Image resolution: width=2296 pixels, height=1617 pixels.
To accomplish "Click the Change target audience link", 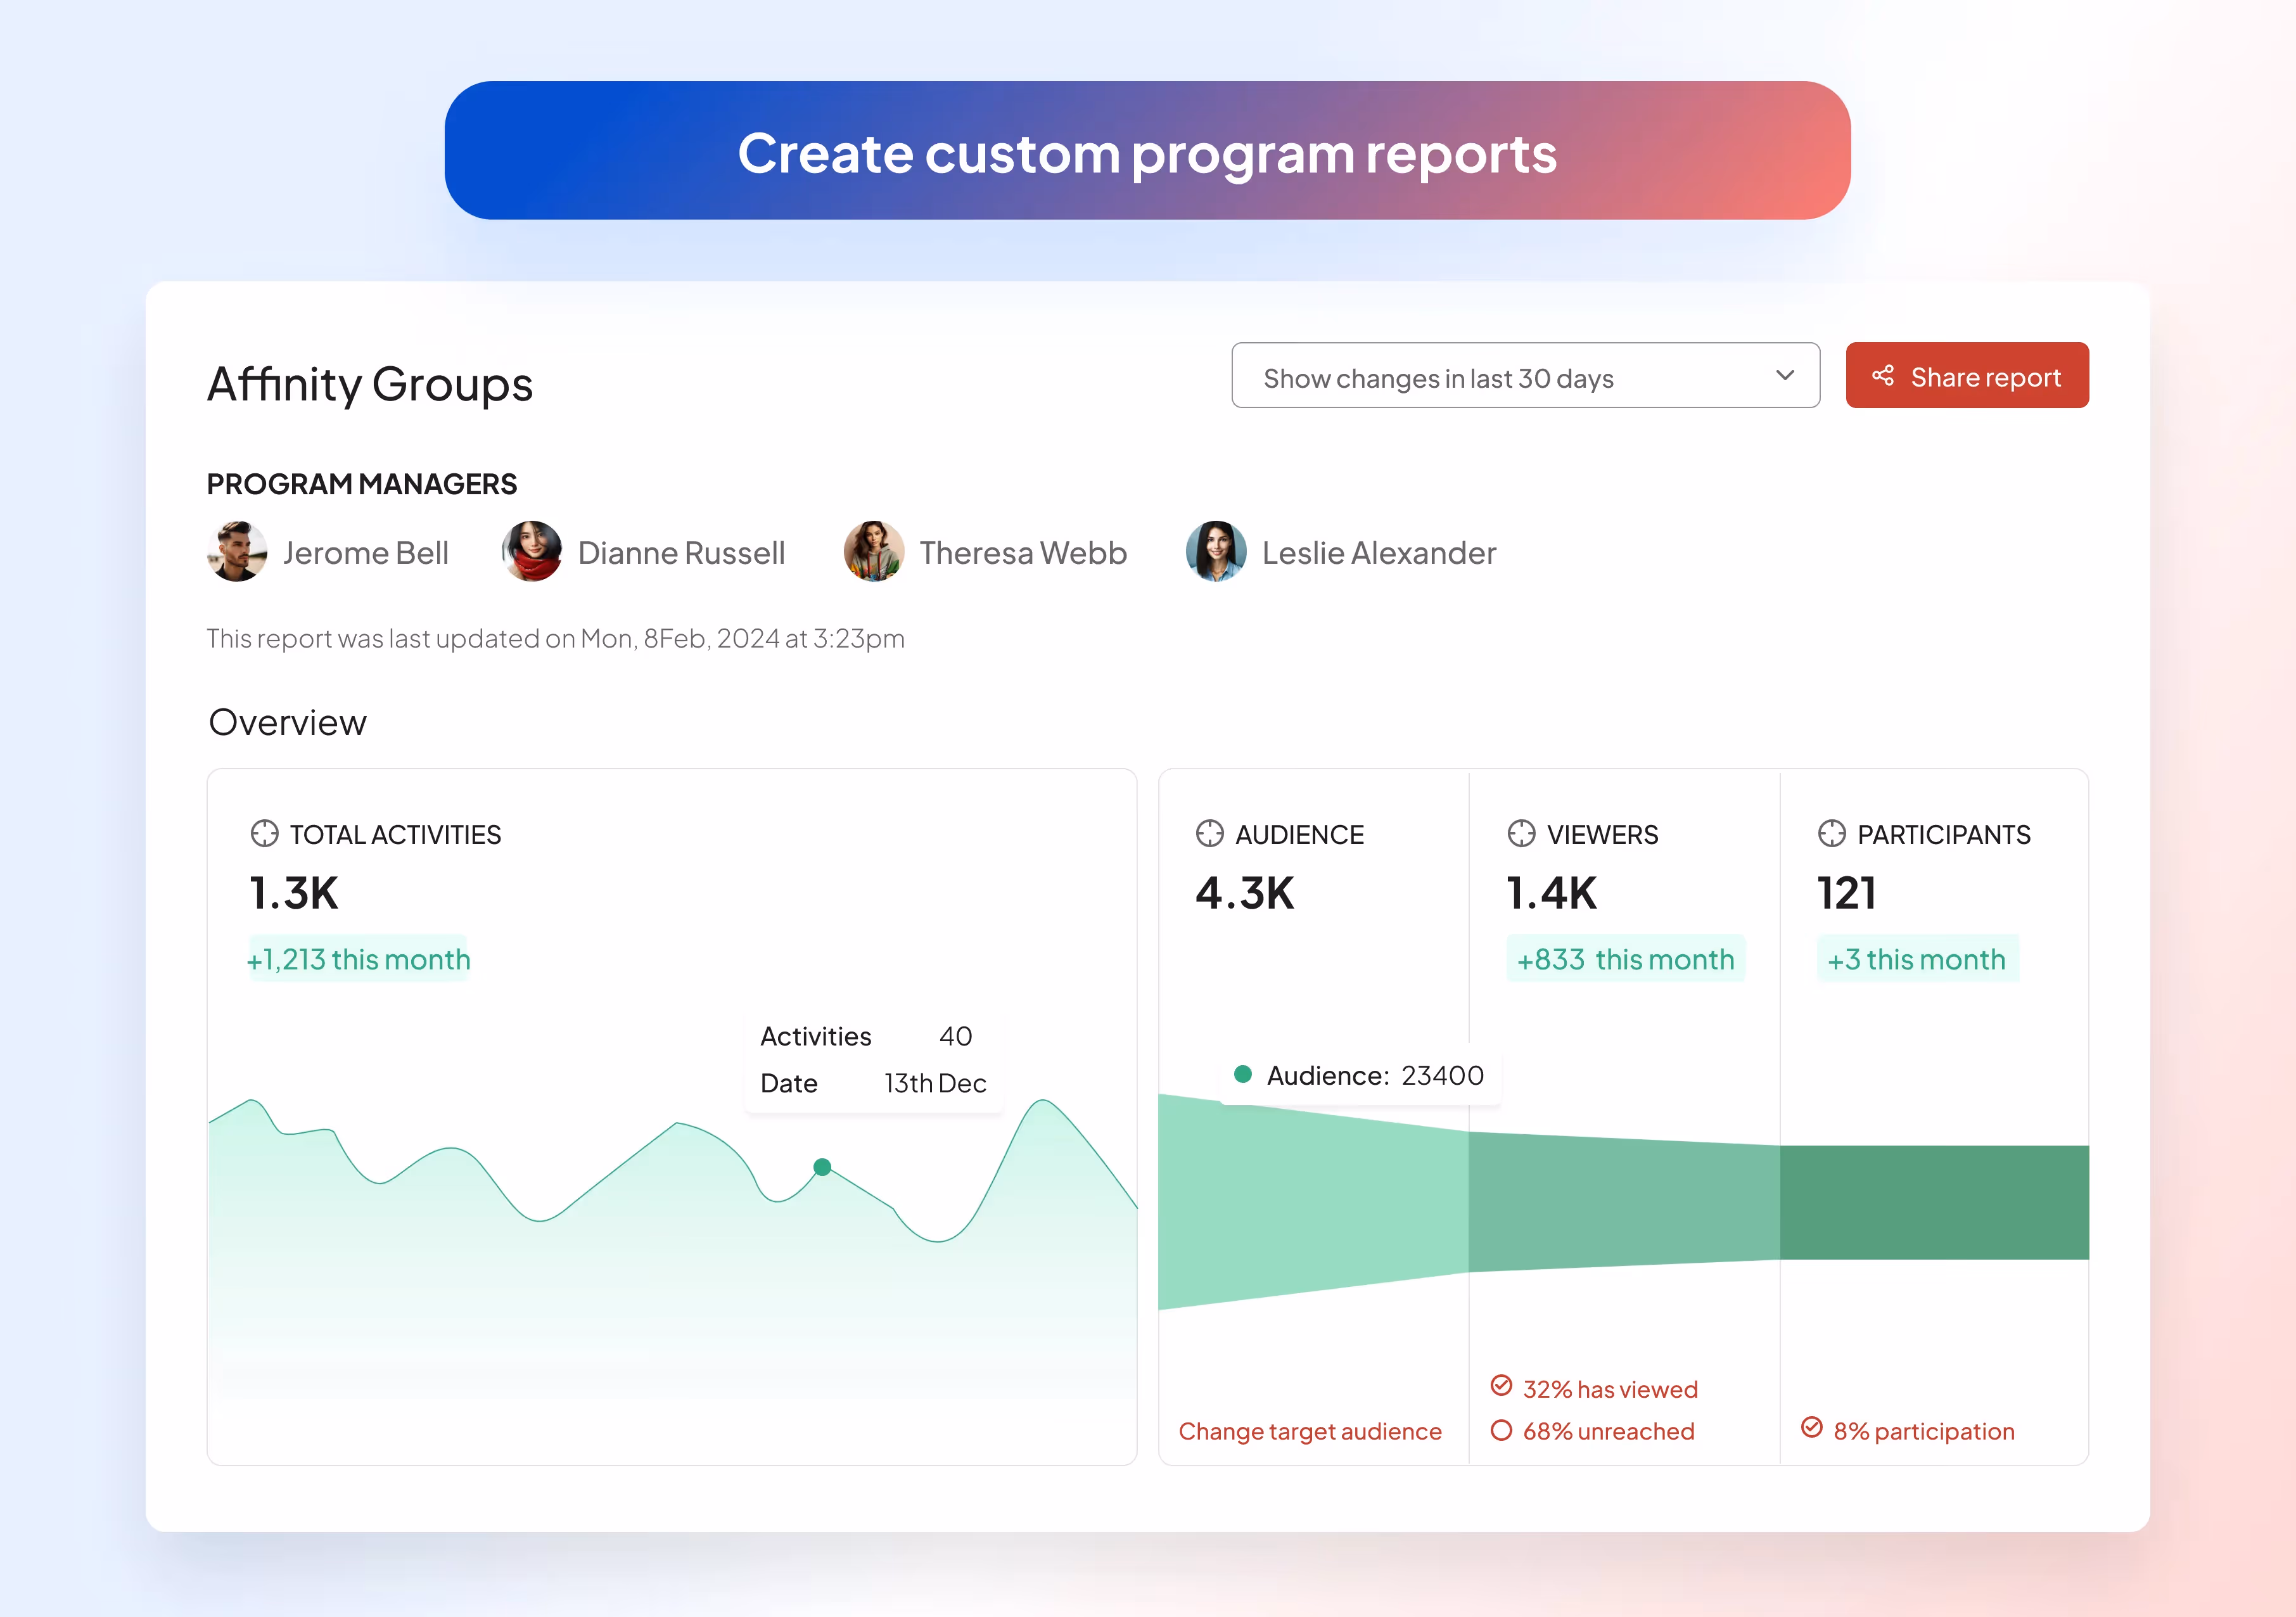I will tap(1309, 1431).
